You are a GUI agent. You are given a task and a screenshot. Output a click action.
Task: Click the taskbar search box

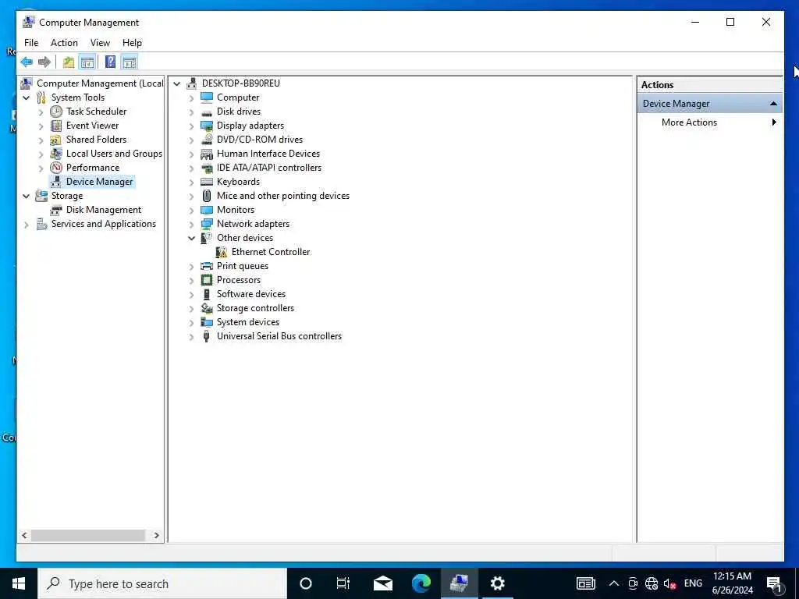pos(162,583)
